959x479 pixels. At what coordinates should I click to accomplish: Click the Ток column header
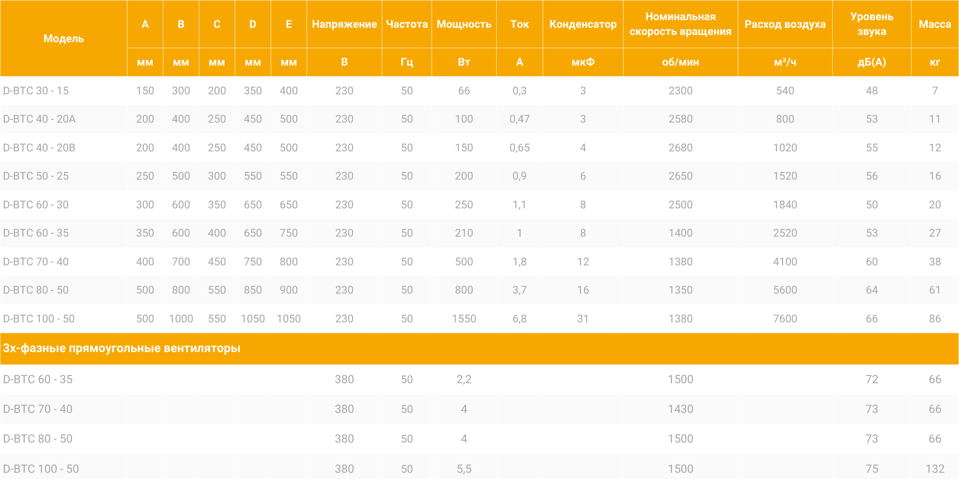click(x=519, y=24)
